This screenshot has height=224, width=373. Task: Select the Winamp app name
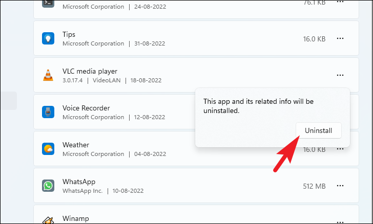[76, 218]
